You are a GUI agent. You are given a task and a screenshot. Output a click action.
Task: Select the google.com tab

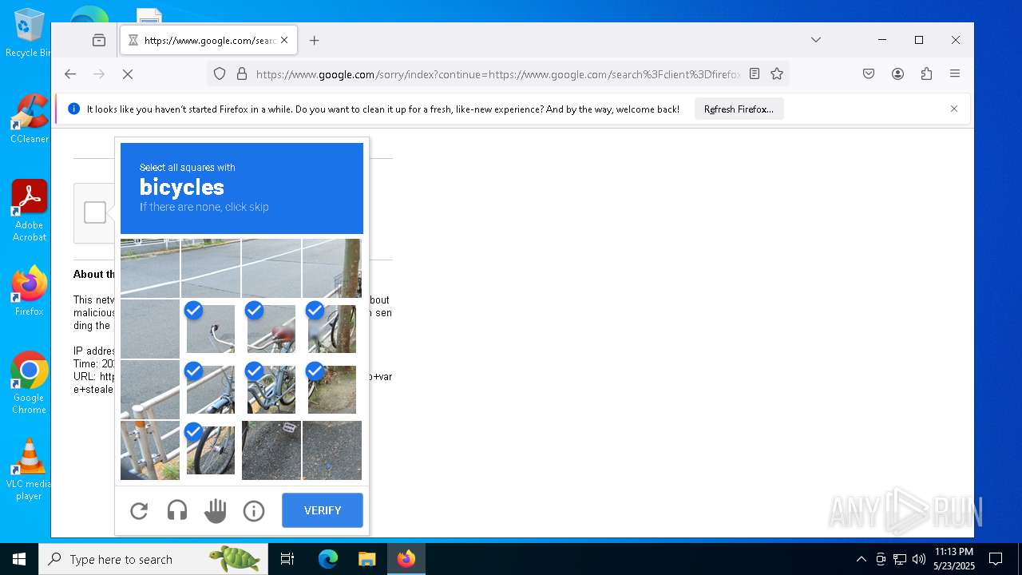tap(209, 40)
